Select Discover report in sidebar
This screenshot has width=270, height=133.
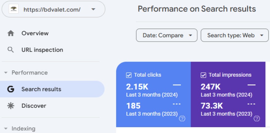pos(34,106)
